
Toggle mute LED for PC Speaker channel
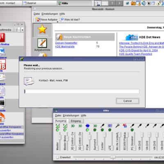click(132, 130)
